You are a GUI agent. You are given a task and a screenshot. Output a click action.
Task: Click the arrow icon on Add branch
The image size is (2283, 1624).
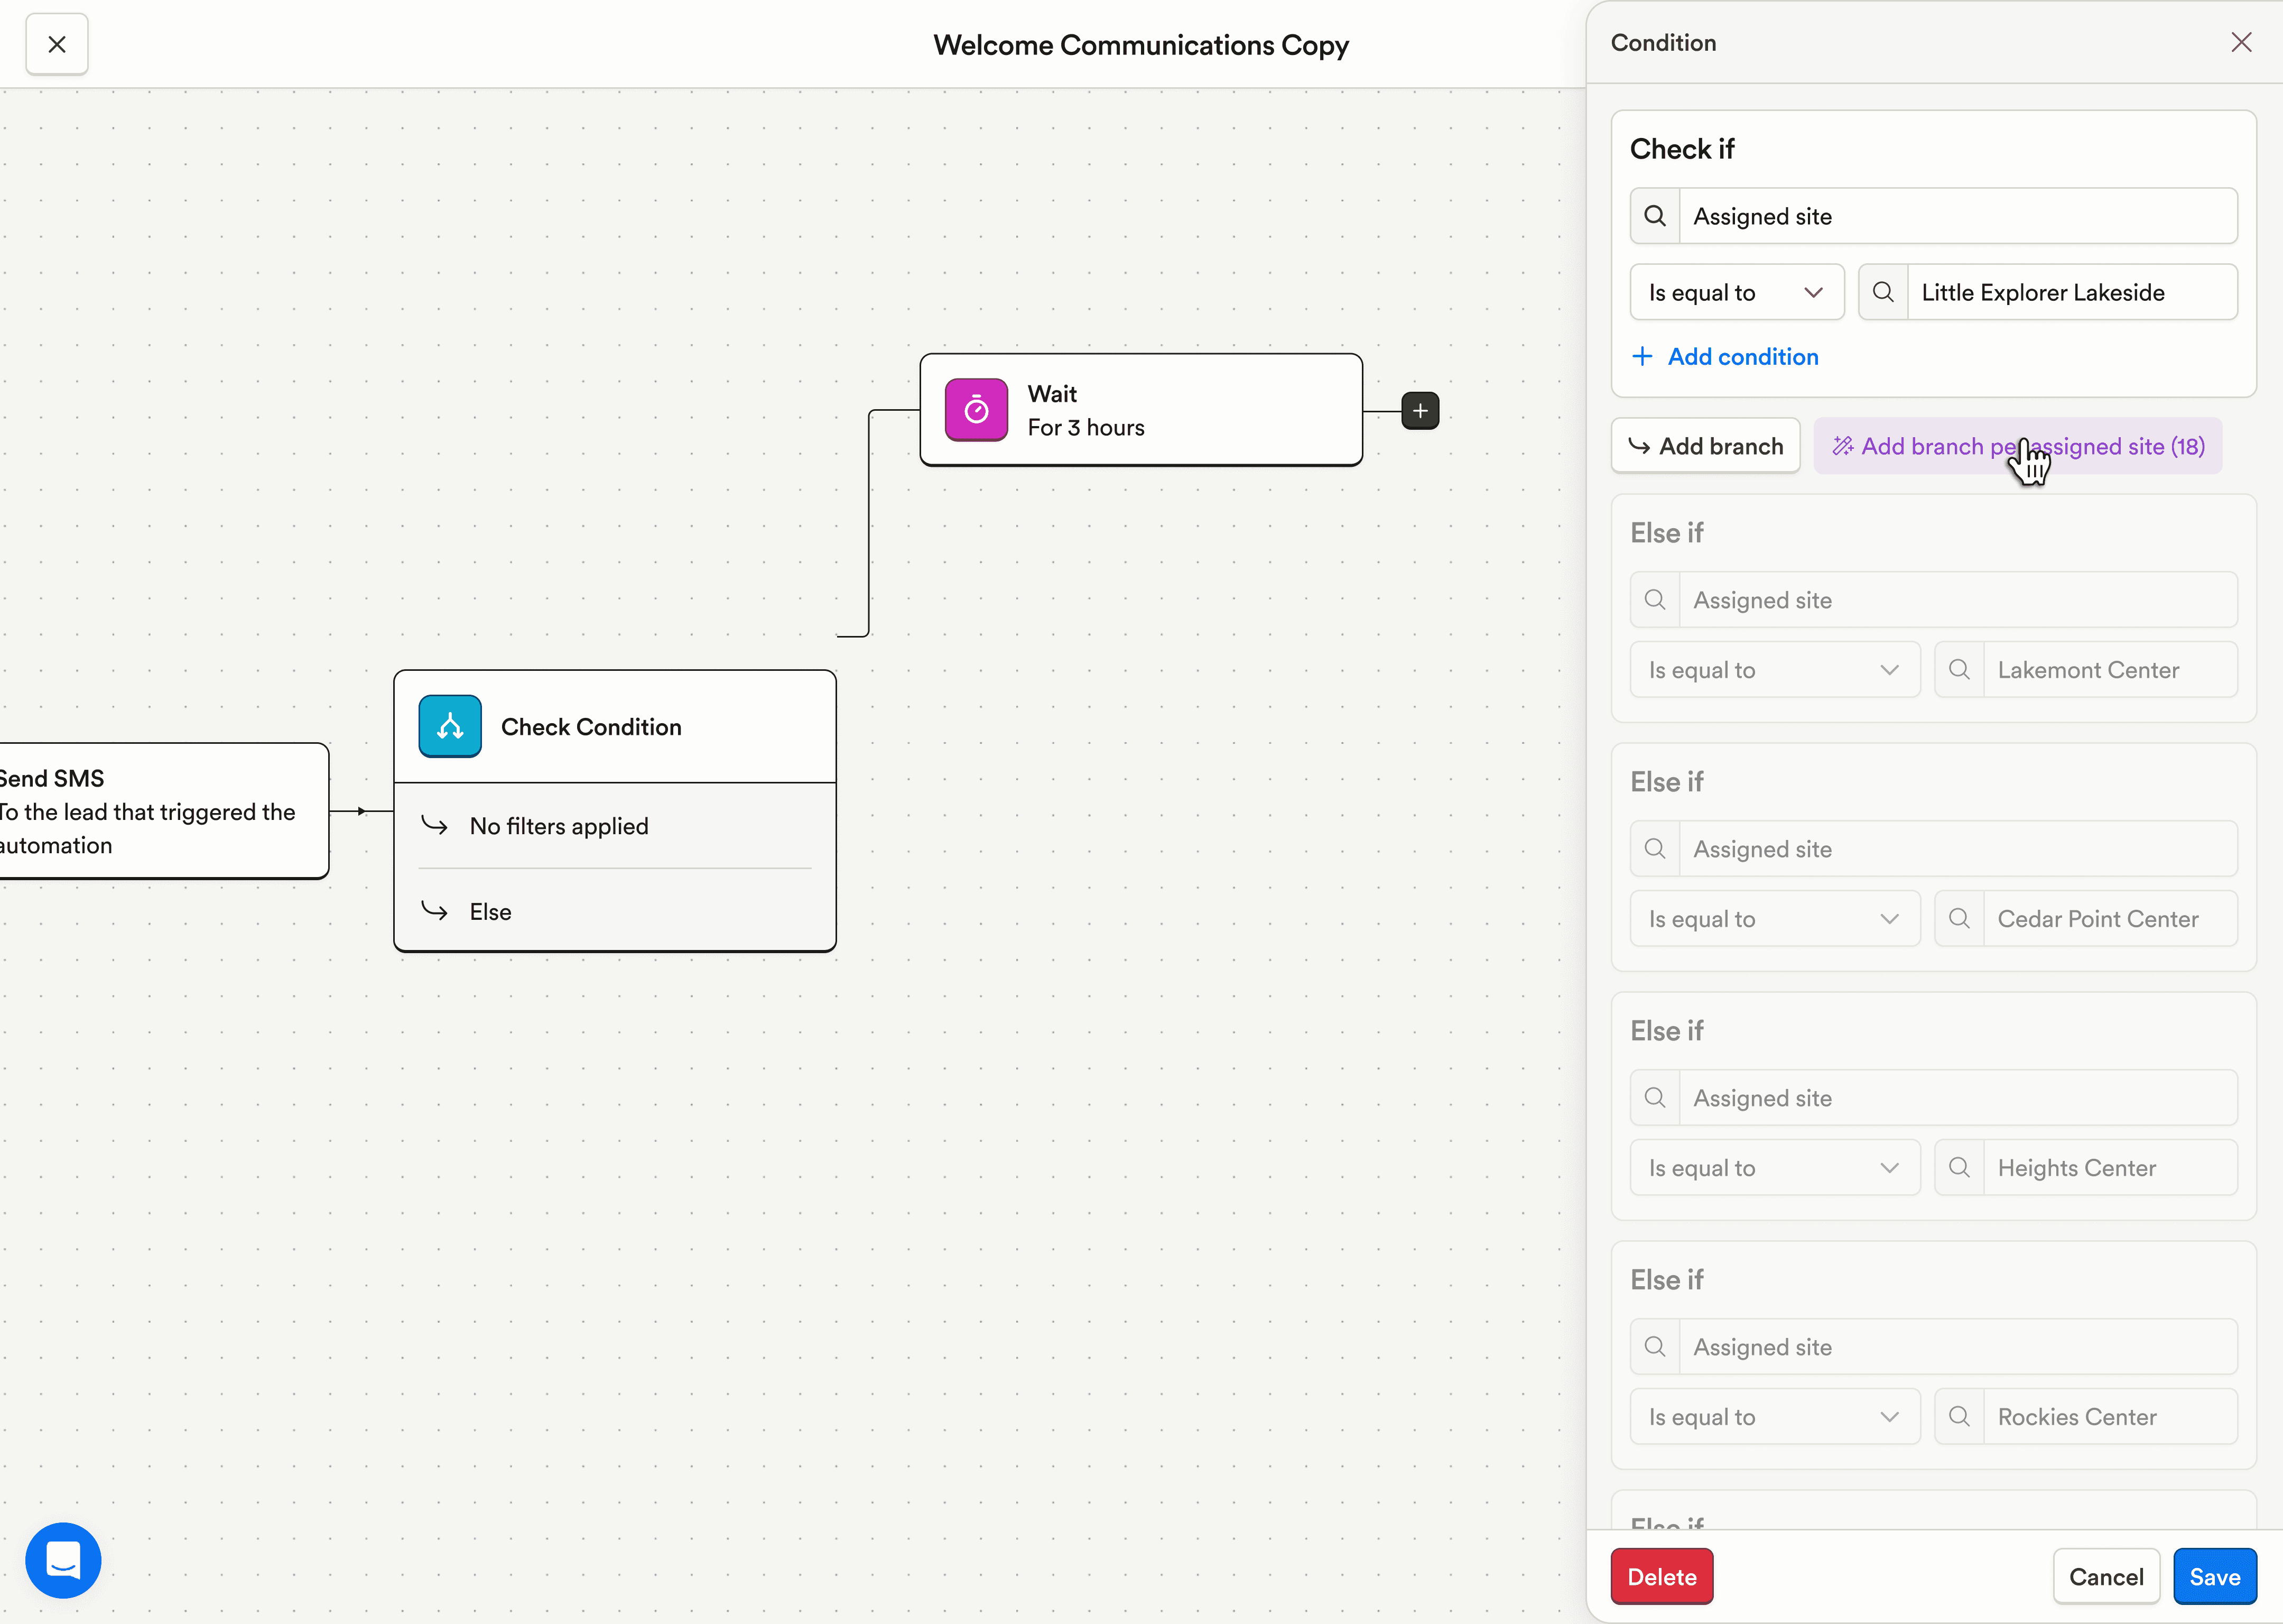(1639, 446)
